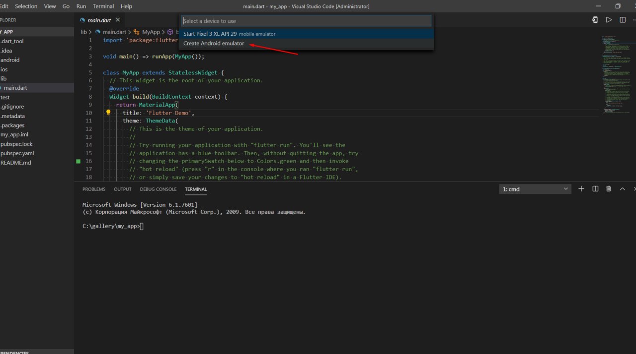This screenshot has height=354, width=636.
Task: Click line number 12 in the gutter
Action: click(x=89, y=129)
